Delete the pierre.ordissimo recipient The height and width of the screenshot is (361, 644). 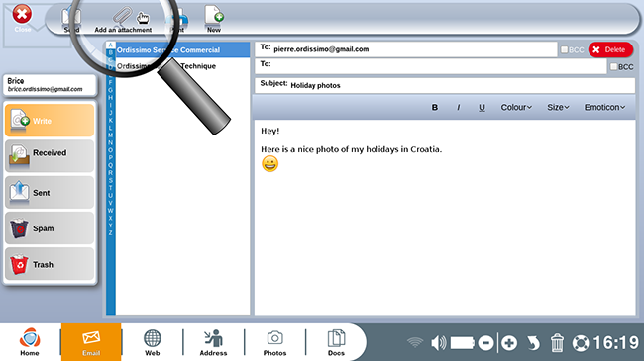[x=610, y=49]
